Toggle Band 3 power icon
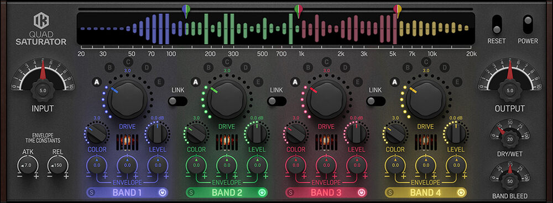Screen dimensions: 553x203 click(361, 193)
